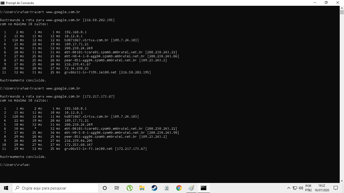This screenshot has width=344, height=193.
Task: Click the bracketed IP '[200.230.243.90]'
Action: (x=163, y=133)
